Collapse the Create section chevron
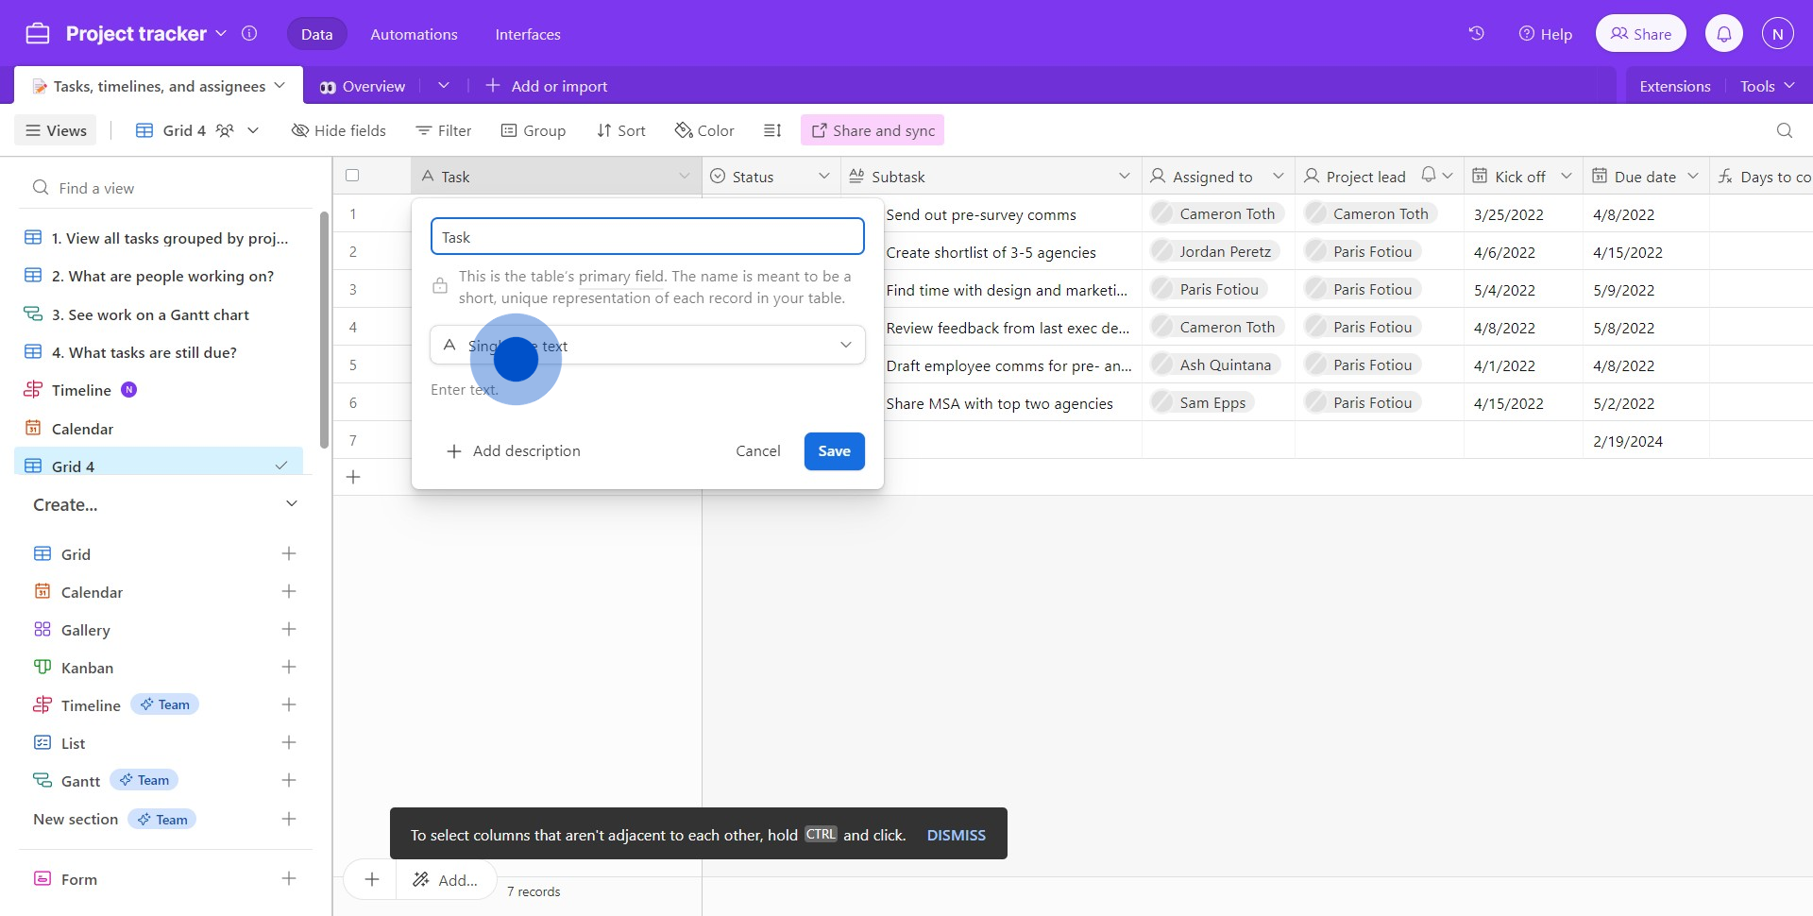 tap(291, 504)
